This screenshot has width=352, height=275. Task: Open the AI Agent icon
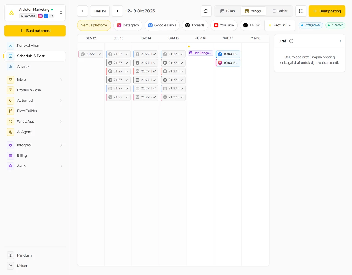click(x=10, y=132)
